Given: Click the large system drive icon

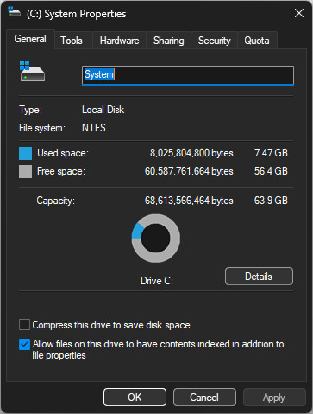Looking at the screenshot, I should click(32, 71).
